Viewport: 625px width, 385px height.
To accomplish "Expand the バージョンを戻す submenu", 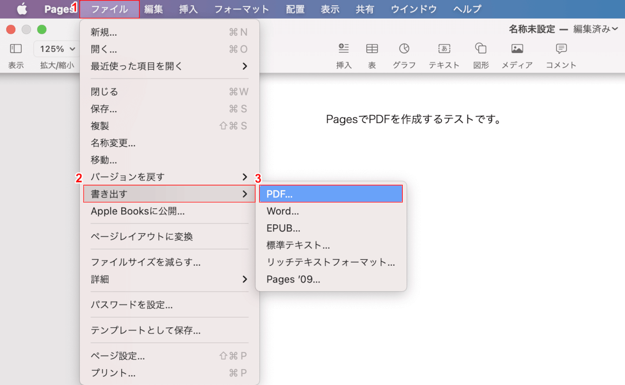I will tap(169, 177).
